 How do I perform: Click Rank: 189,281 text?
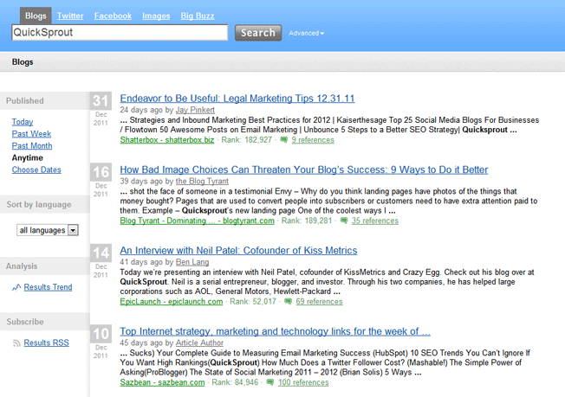[x=307, y=221]
